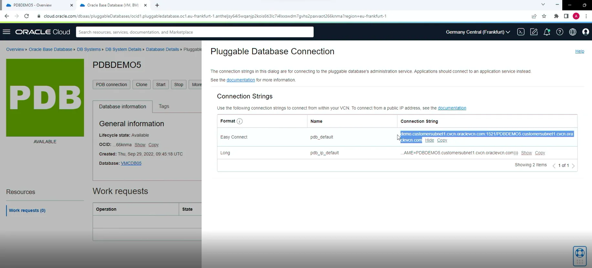This screenshot has height=268, width=592.
Task: Open the Oracle Cloud navigation hamburger menu
Action: point(6,32)
